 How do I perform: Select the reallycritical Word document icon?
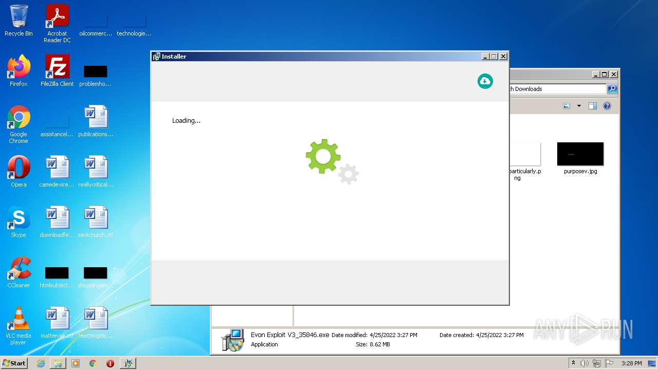[96, 172]
